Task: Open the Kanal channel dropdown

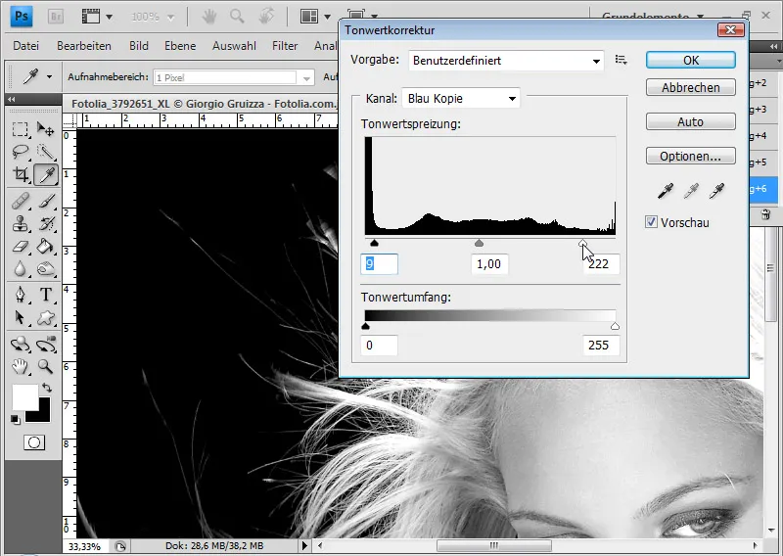Action: 461,99
